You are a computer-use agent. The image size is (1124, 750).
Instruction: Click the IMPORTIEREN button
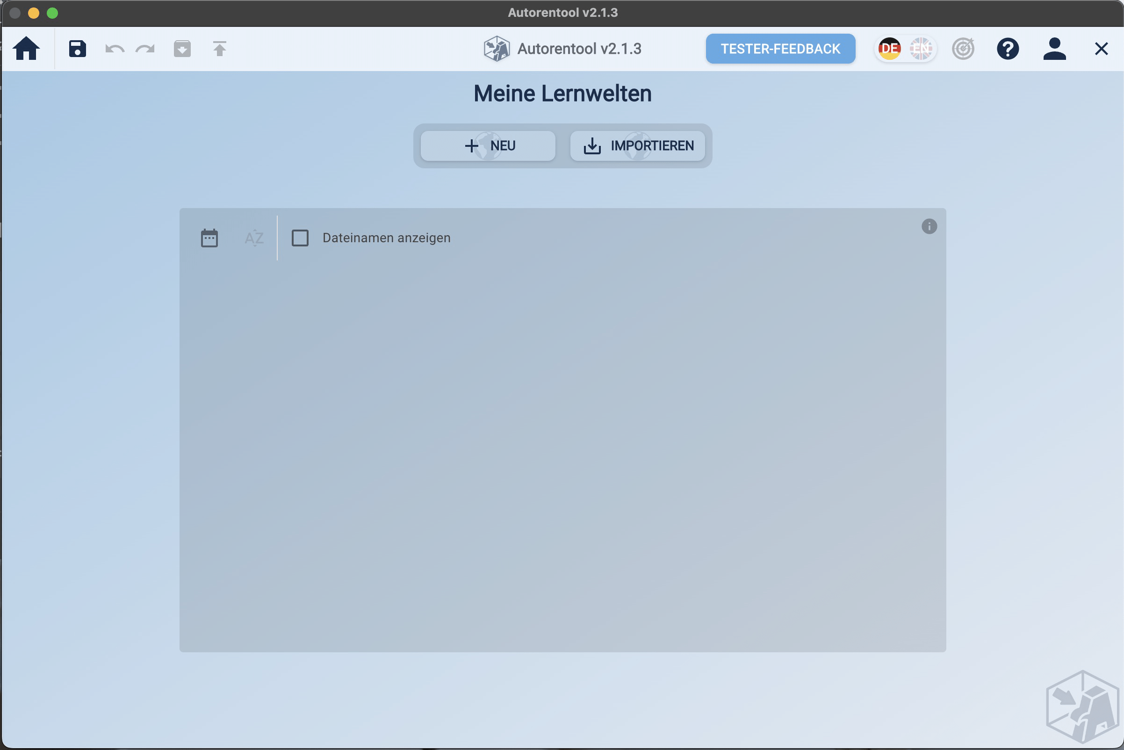(638, 145)
